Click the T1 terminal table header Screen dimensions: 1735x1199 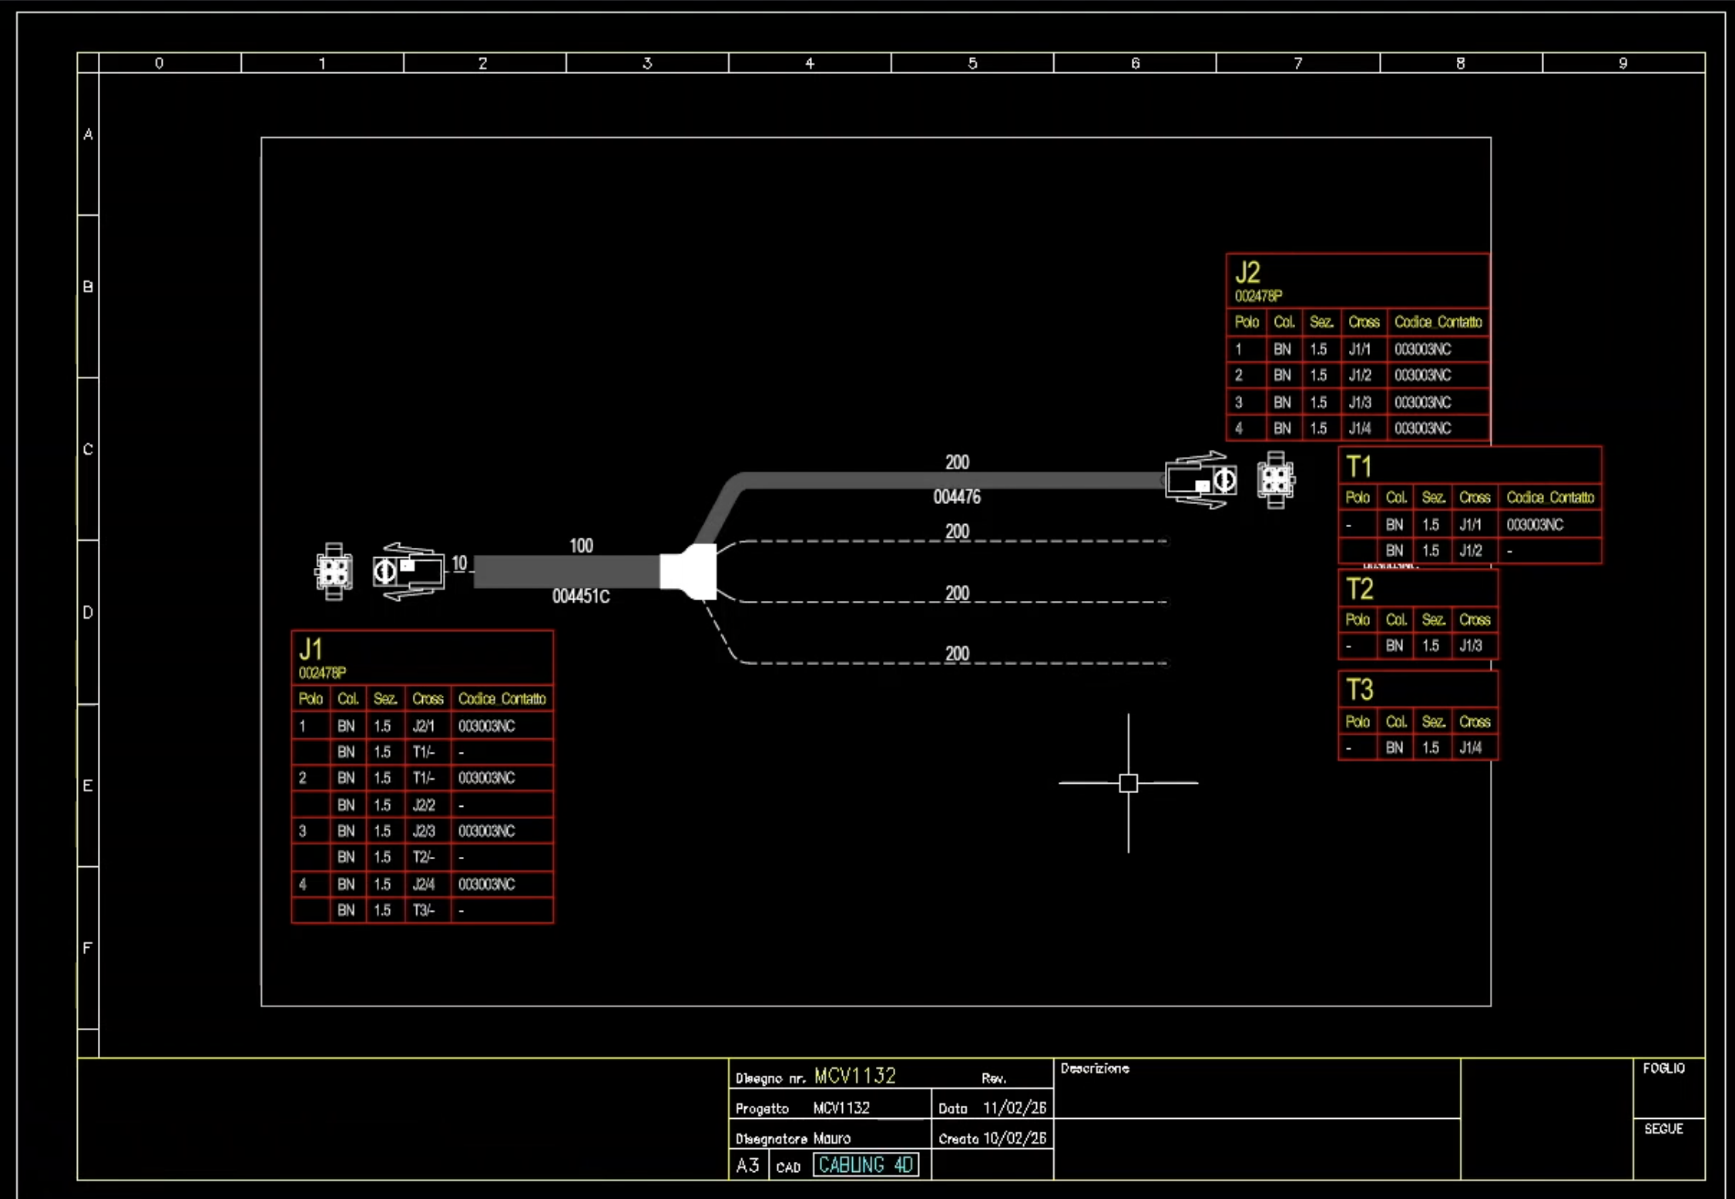pyautogui.click(x=1358, y=466)
